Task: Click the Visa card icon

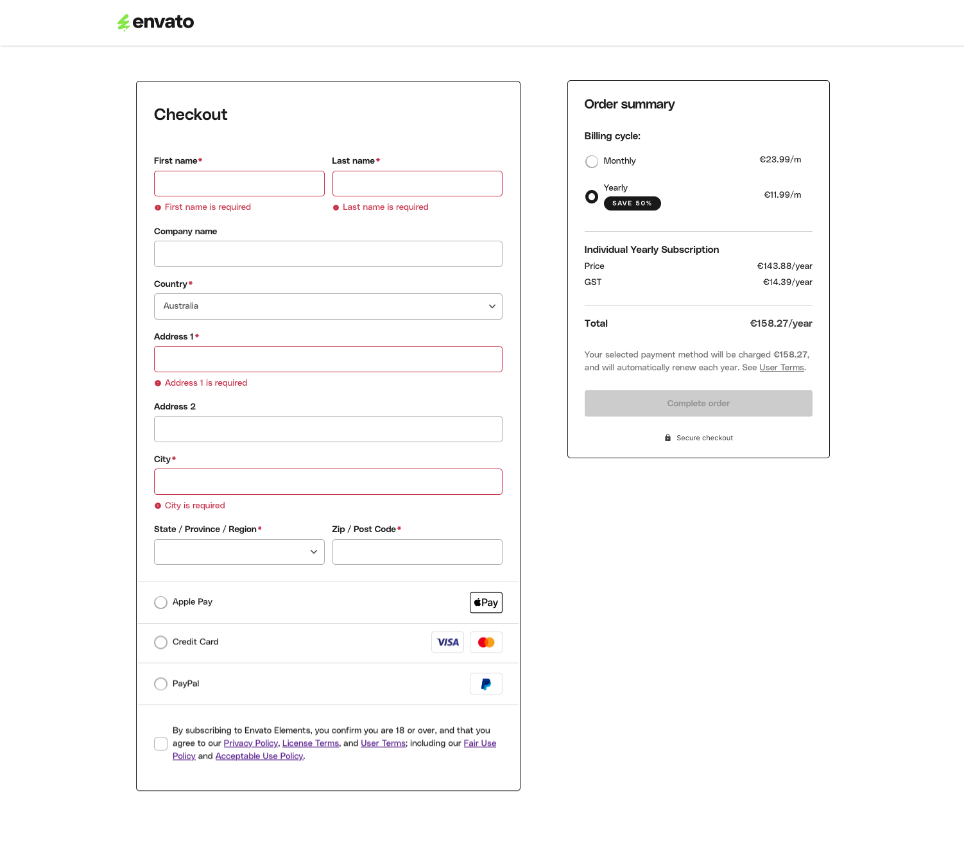Action: [447, 642]
